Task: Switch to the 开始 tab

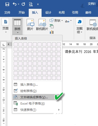Action: [22, 13]
